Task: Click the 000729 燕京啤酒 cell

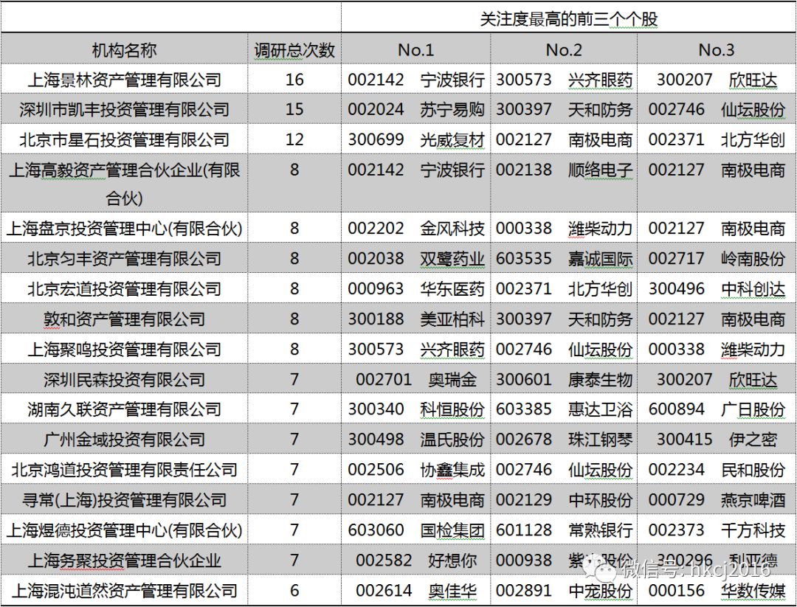Action: click(x=716, y=499)
